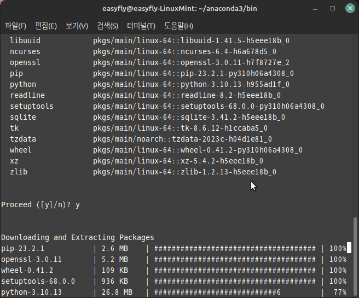Click the 26.8 MB size value
This screenshot has width=359, height=298.
[x=117, y=293]
